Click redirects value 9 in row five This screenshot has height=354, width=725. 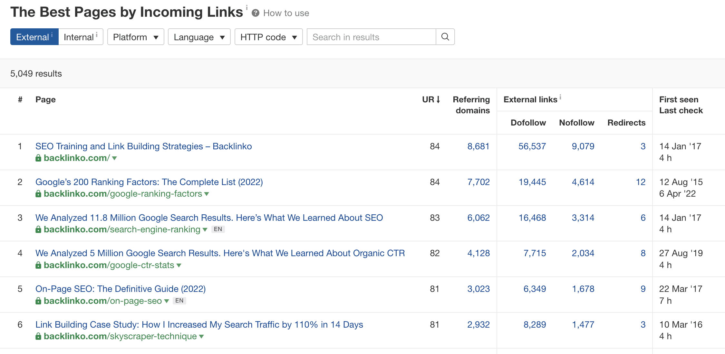coord(643,289)
